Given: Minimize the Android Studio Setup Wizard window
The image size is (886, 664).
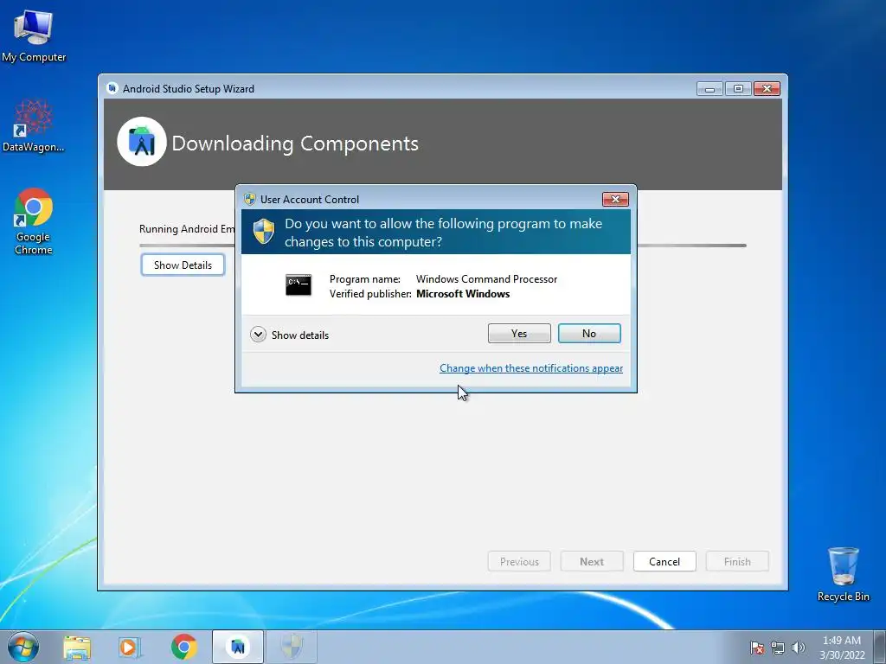Looking at the screenshot, I should pos(709,89).
